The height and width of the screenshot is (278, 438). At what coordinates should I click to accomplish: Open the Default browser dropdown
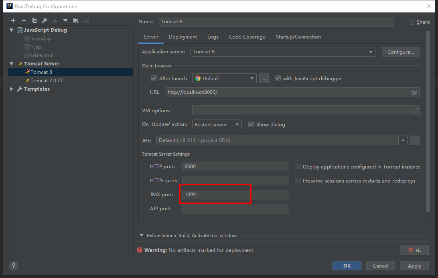[224, 79]
